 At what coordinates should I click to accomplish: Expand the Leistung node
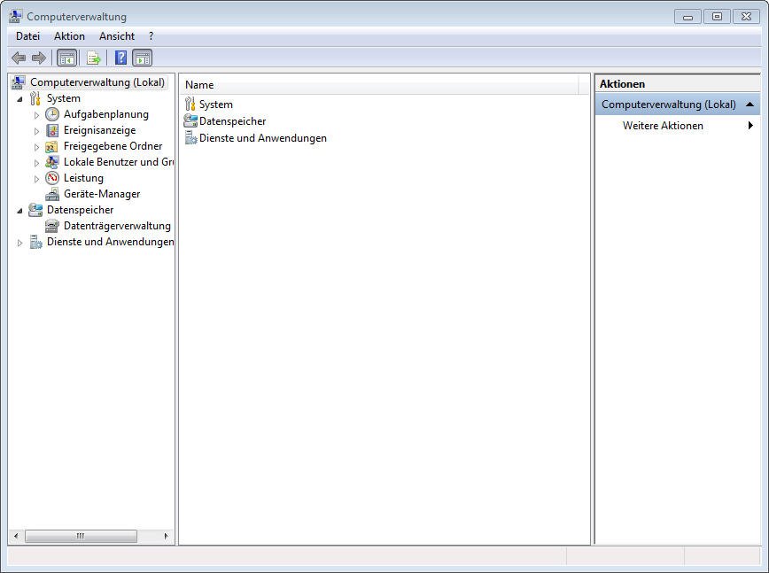click(36, 179)
